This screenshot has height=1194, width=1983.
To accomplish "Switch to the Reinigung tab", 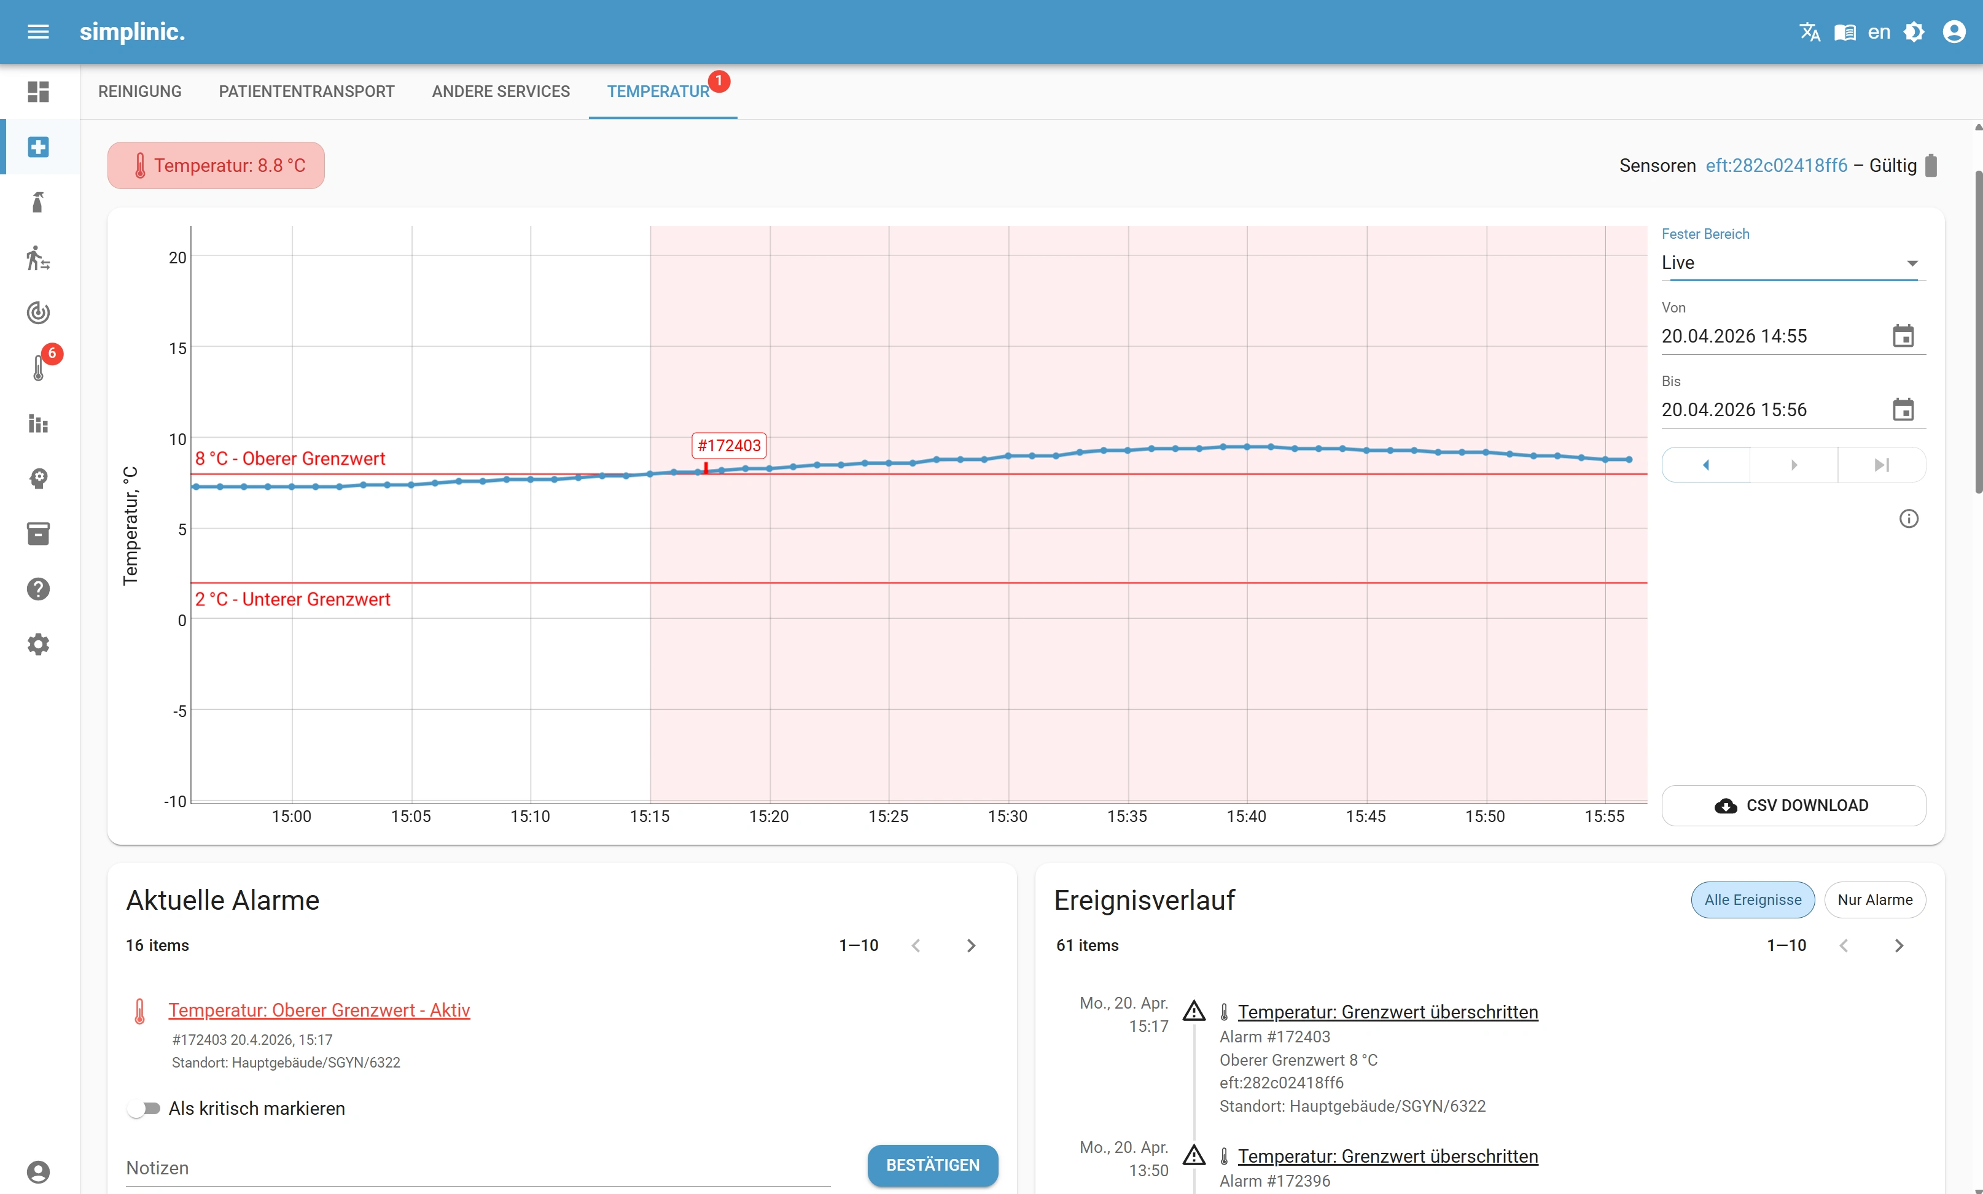I will tap(140, 91).
